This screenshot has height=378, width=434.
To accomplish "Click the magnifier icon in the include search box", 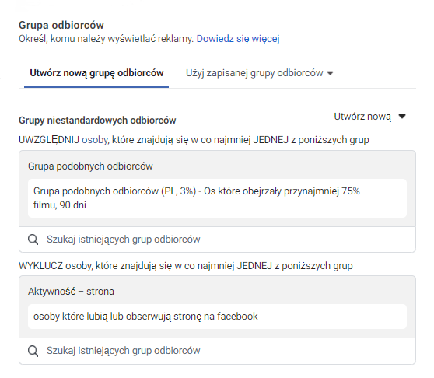I will tap(33, 240).
